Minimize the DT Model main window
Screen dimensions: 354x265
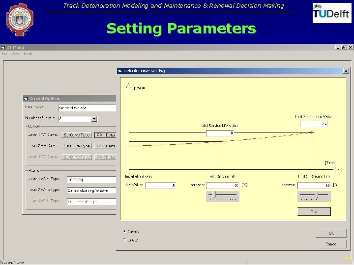[x=338, y=47]
